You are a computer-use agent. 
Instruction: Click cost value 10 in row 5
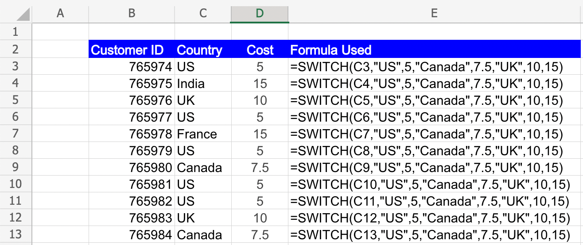pyautogui.click(x=260, y=100)
